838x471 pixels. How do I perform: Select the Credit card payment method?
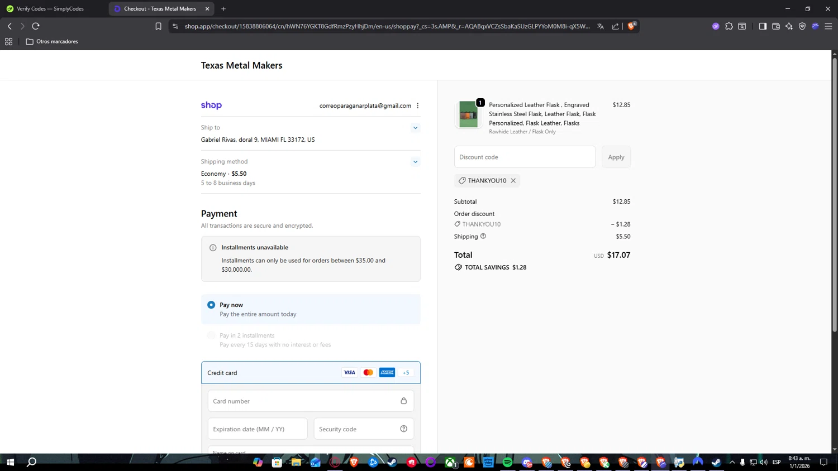coord(311,372)
